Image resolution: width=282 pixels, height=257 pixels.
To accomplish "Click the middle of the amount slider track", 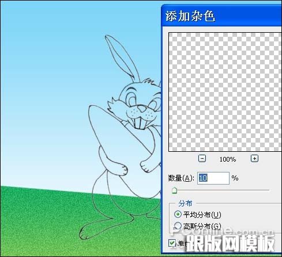I will (x=221, y=190).
